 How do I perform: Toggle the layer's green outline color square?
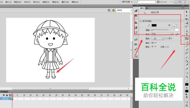(10, 99)
